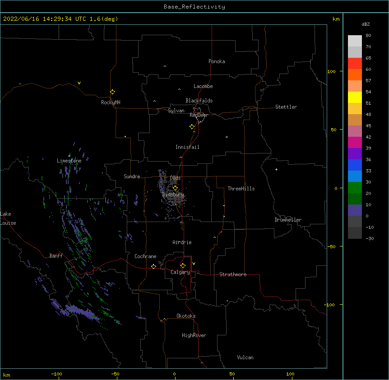The image size is (389, 380).
Task: Click the dBZ legend heading
Action: pyautogui.click(x=366, y=24)
